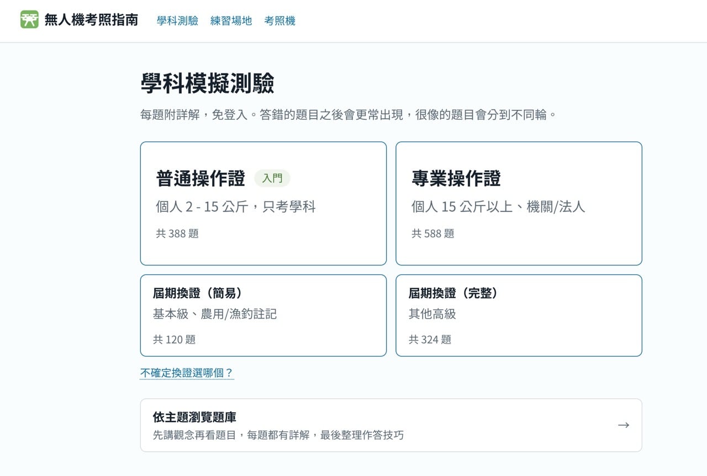The image size is (707, 476).
Task: Click the text 共 324 題
Action: (x=430, y=340)
